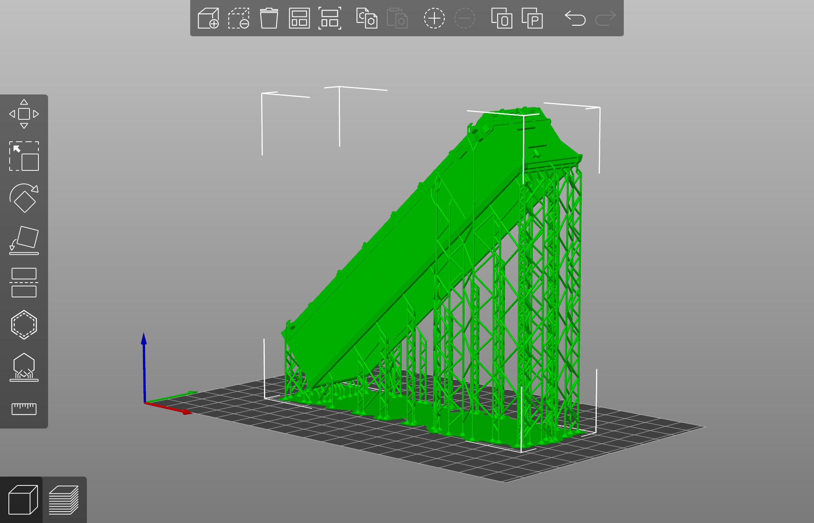Click the trash Delete all icon
Viewport: 814px width, 523px height.
pos(269,19)
